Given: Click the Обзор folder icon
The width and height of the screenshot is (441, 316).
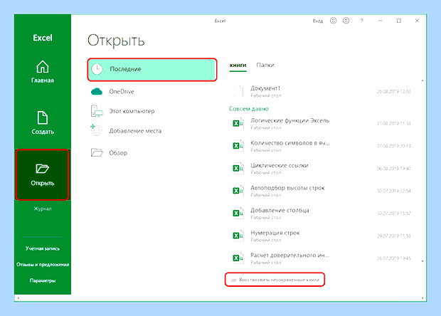Looking at the screenshot, I should click(x=97, y=152).
